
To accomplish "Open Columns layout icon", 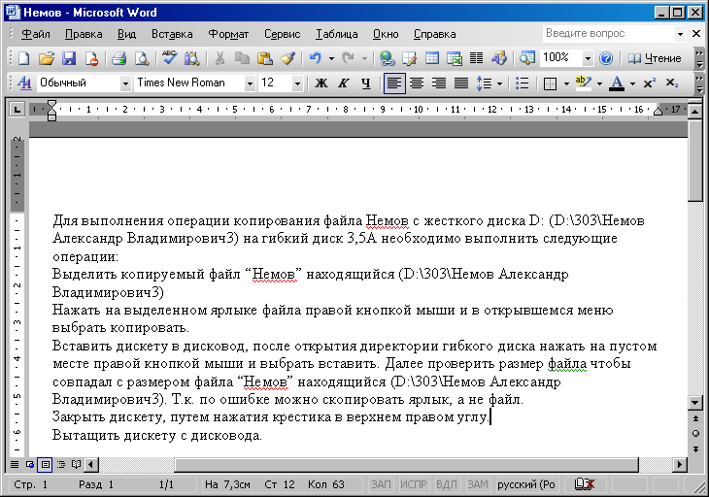I will pyautogui.click(x=476, y=58).
